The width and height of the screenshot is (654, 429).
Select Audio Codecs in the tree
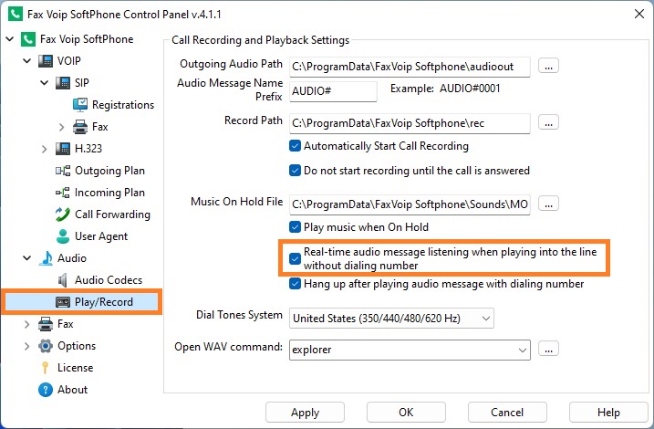(x=109, y=280)
